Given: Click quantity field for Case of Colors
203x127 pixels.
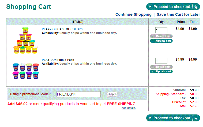Looking at the screenshot, I should click(x=161, y=30).
